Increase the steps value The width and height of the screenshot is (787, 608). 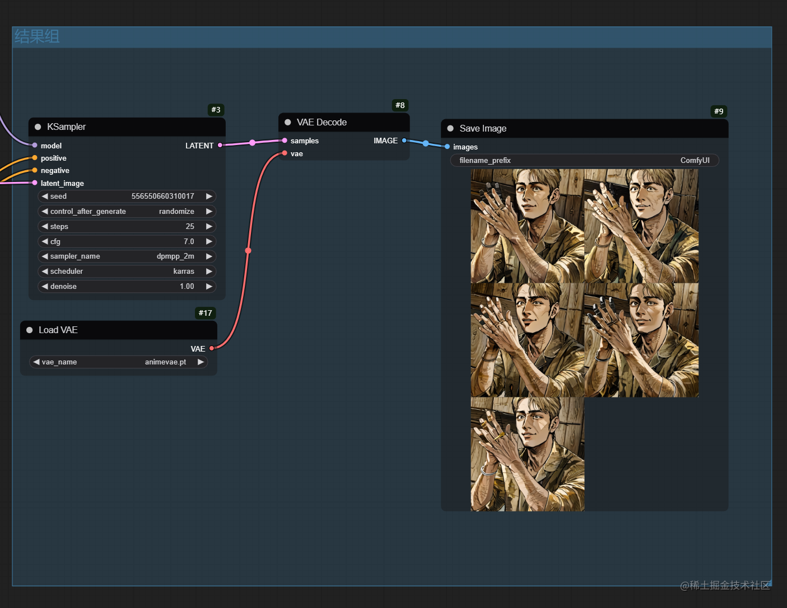pos(209,227)
